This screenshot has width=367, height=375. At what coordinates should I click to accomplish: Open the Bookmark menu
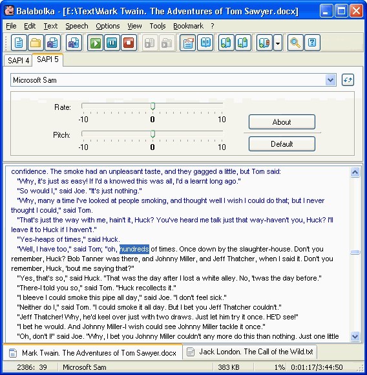click(188, 26)
